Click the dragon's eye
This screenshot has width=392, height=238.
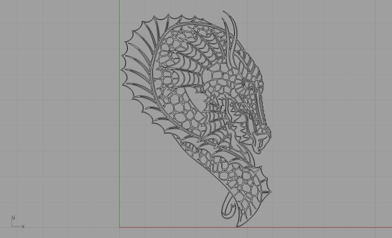pyautogui.click(x=248, y=85)
